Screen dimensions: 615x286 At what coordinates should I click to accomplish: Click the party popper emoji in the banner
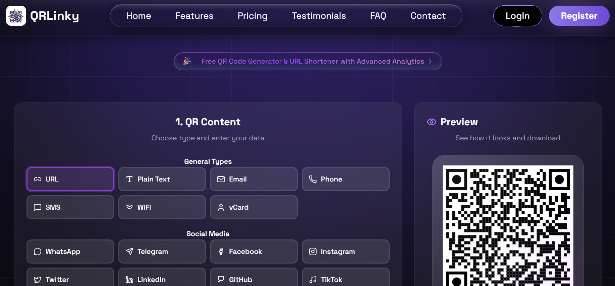click(x=187, y=61)
